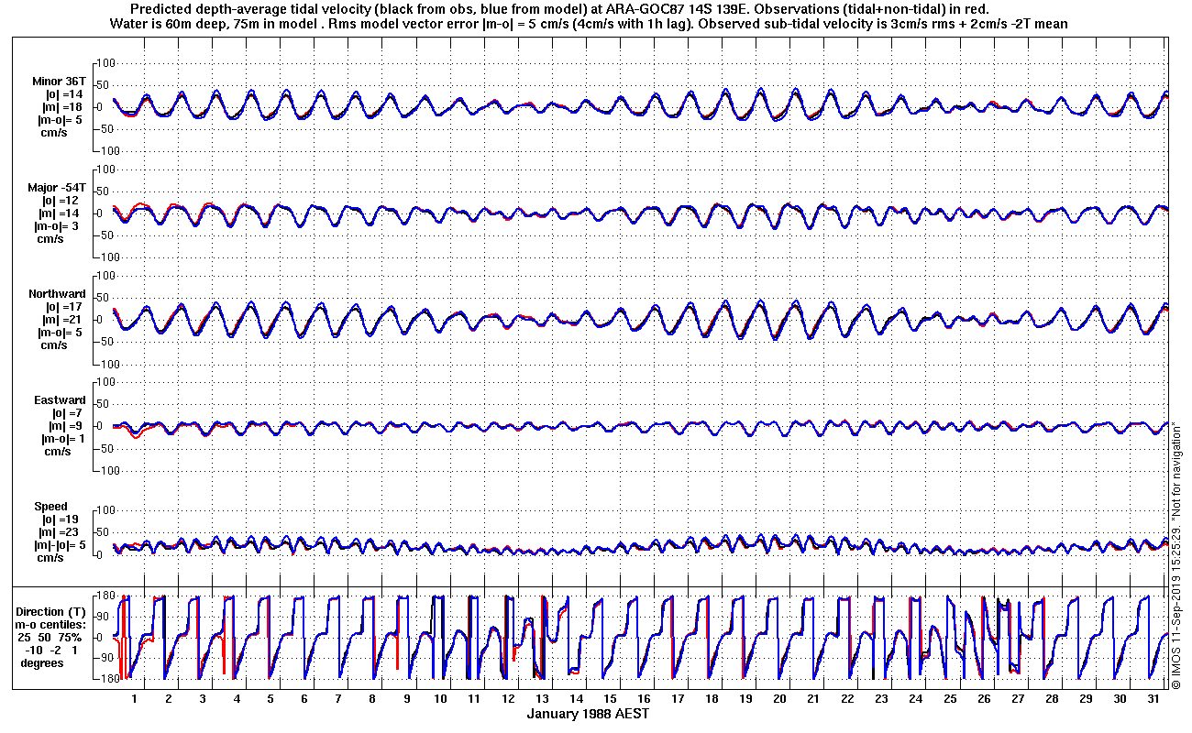Screen dimensions: 1192x733
Task: Click day '15' on the date axis
Action: (x=611, y=698)
